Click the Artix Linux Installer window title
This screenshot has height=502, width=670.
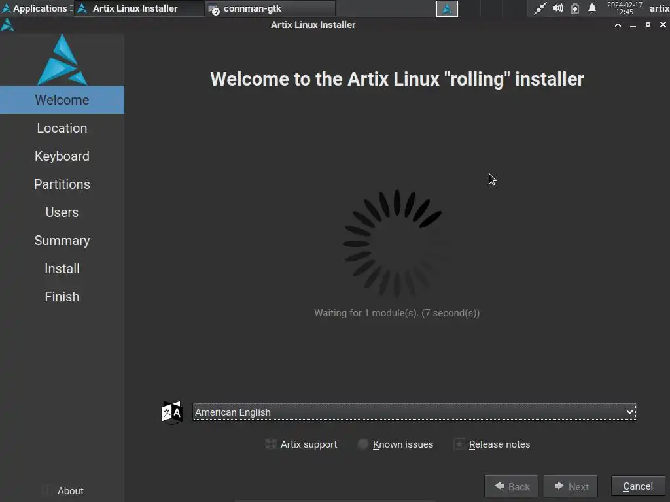point(313,25)
